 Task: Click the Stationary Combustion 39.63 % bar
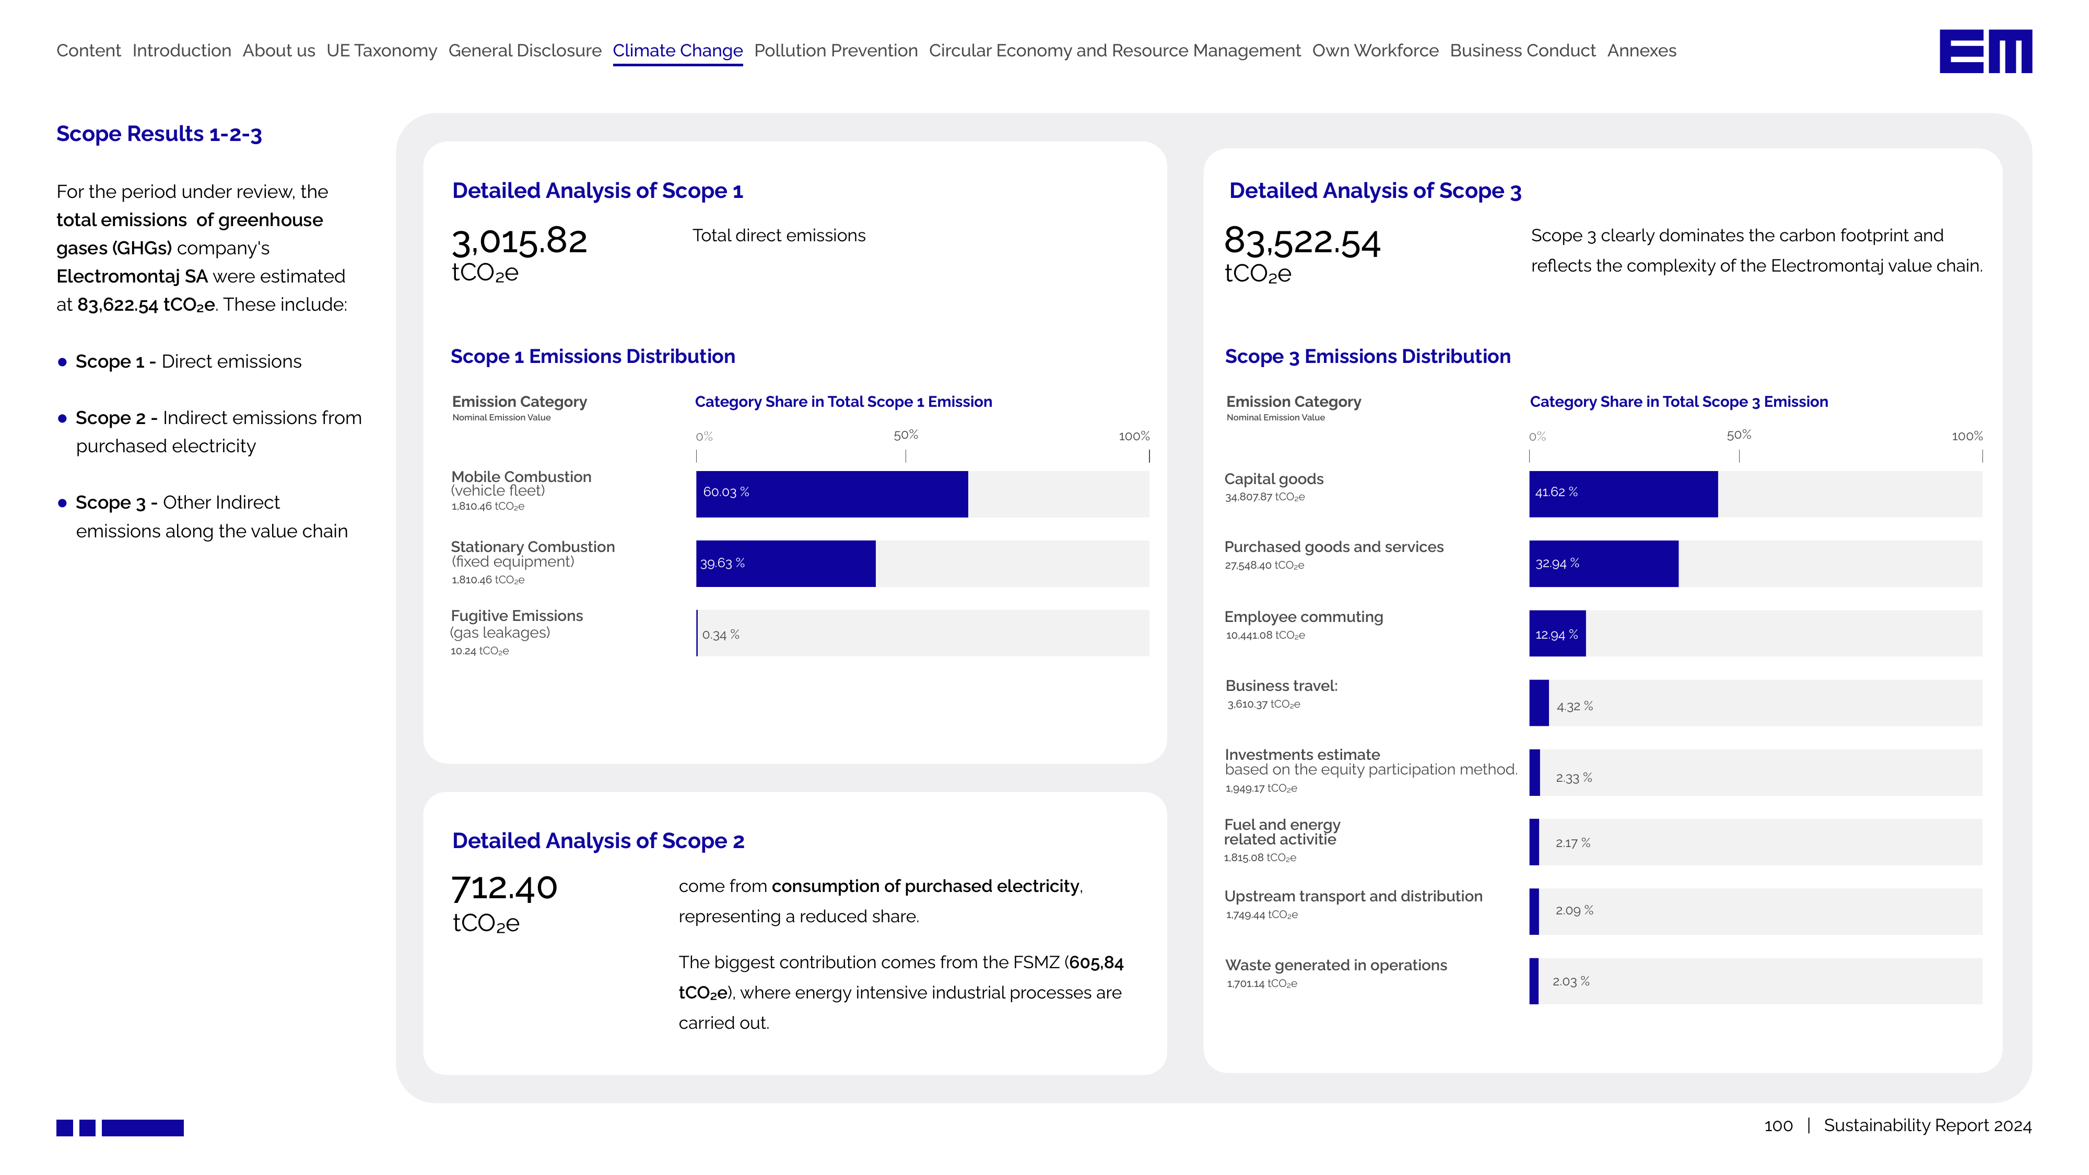tap(785, 563)
